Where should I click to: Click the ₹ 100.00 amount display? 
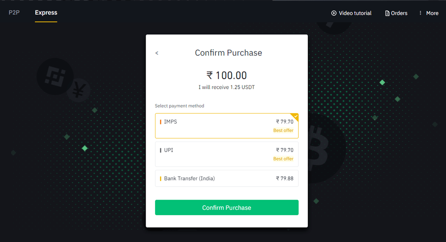pyautogui.click(x=227, y=75)
